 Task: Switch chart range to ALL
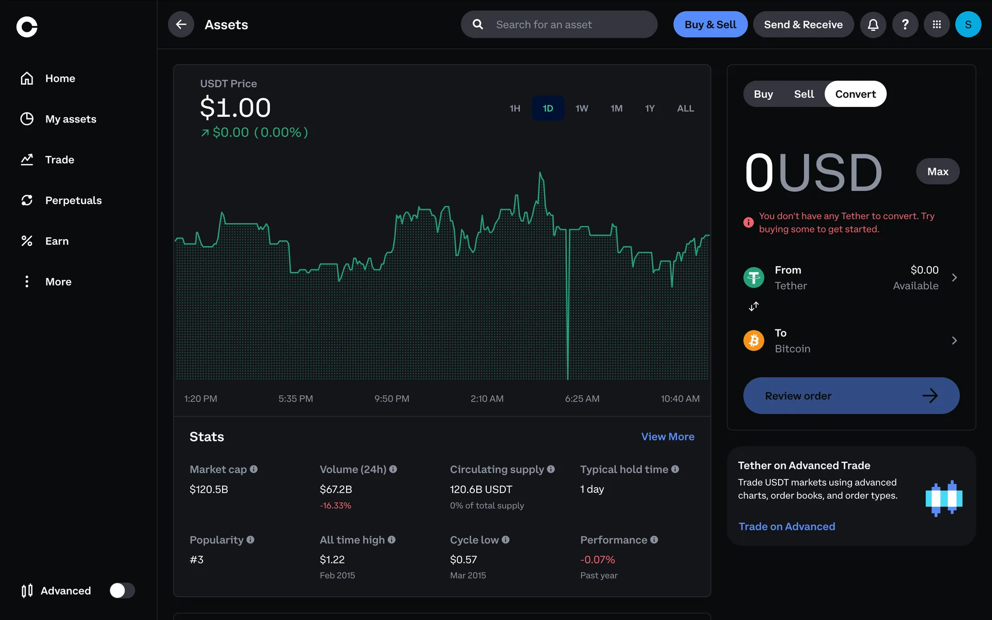click(x=685, y=109)
